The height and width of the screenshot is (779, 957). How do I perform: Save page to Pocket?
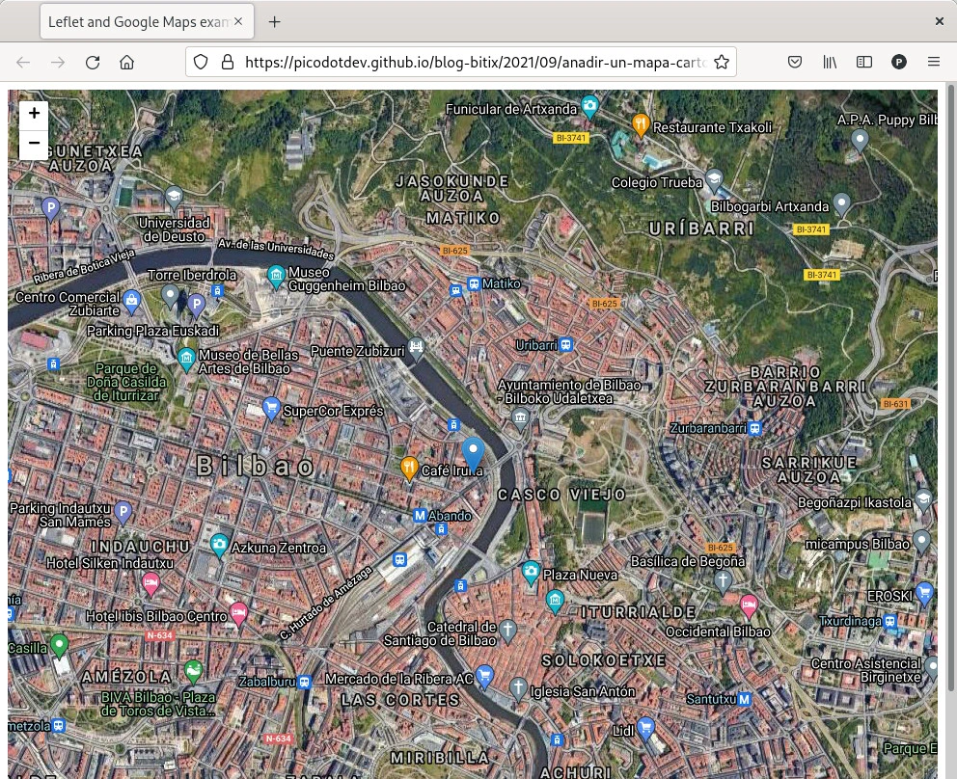(795, 63)
